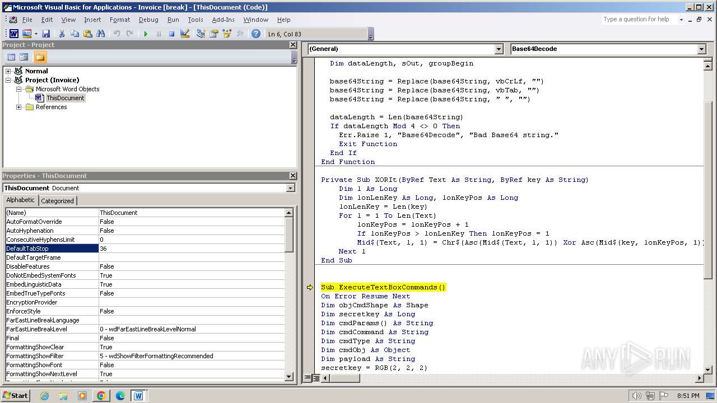Open the ThisDocument object dropdown in Properties
The width and height of the screenshot is (717, 403).
[x=290, y=188]
